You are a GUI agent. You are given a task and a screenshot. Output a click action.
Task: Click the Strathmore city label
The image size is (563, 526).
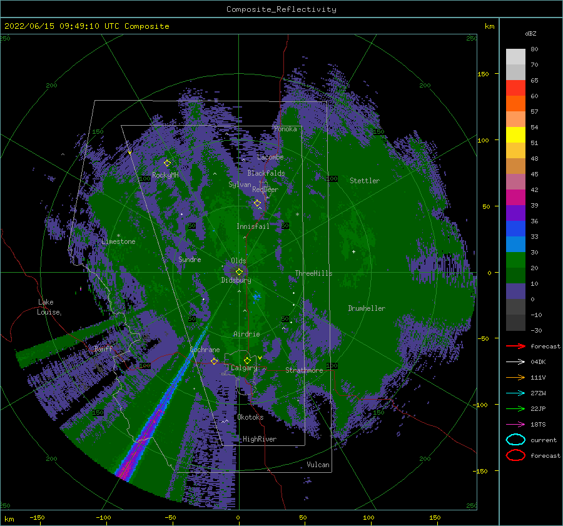click(304, 370)
